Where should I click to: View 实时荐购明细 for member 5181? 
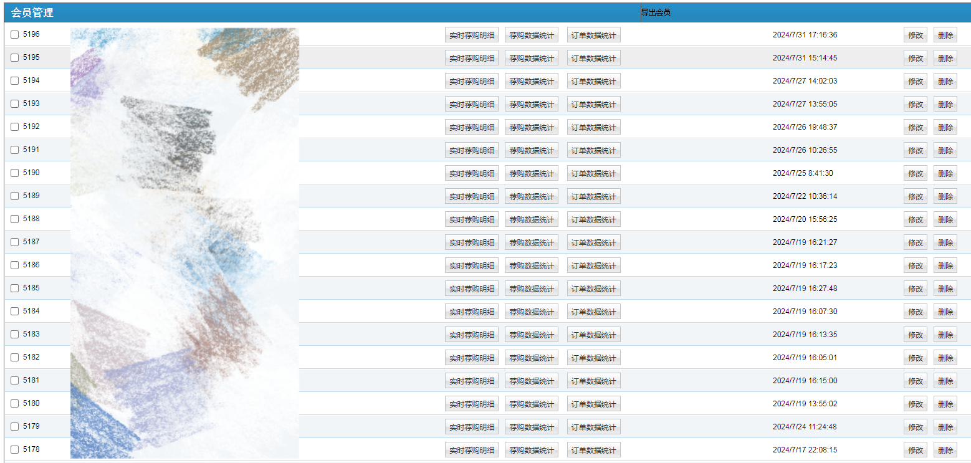coord(471,381)
